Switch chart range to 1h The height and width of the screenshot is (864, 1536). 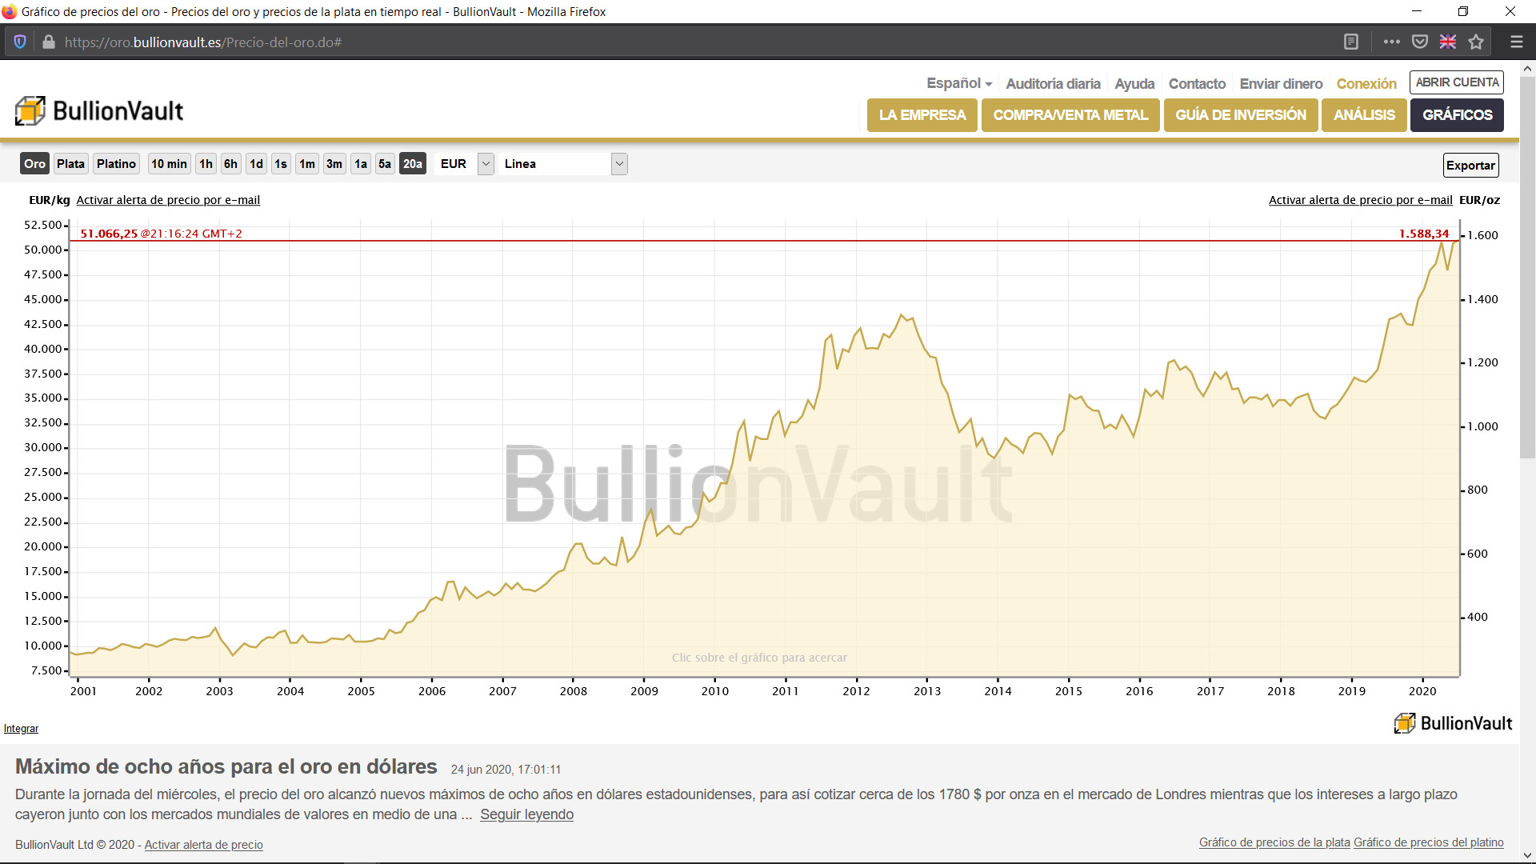(x=206, y=164)
